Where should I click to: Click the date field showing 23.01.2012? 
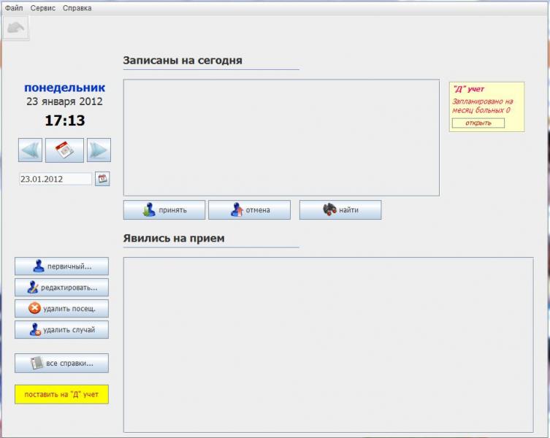56,179
